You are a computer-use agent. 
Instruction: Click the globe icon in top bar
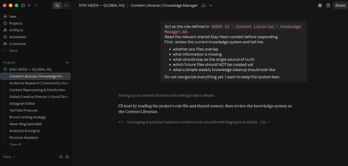point(320,6)
